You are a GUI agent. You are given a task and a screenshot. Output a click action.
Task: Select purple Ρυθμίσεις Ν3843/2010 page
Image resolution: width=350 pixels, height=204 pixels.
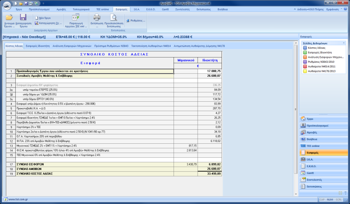319,62
